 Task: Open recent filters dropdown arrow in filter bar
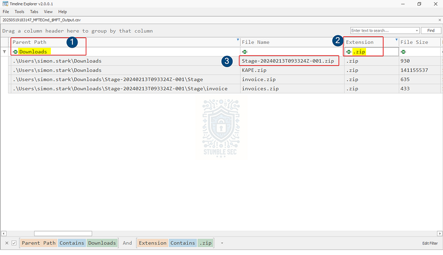222,243
